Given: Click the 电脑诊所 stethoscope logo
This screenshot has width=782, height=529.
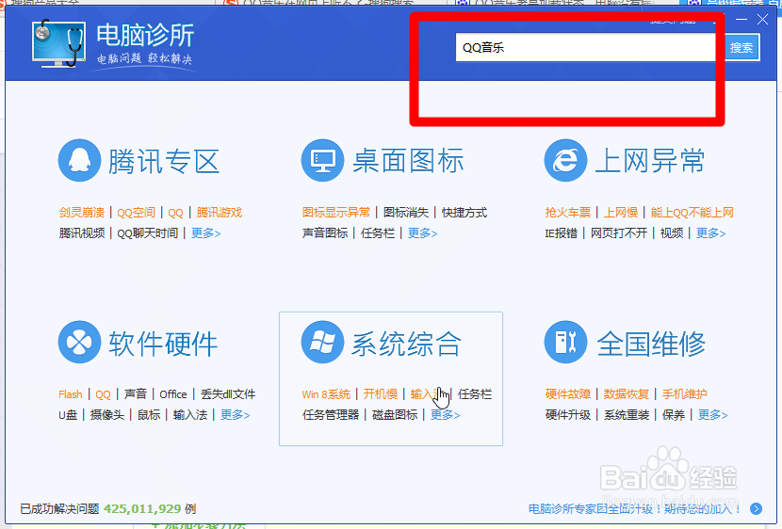Looking at the screenshot, I should 58,43.
